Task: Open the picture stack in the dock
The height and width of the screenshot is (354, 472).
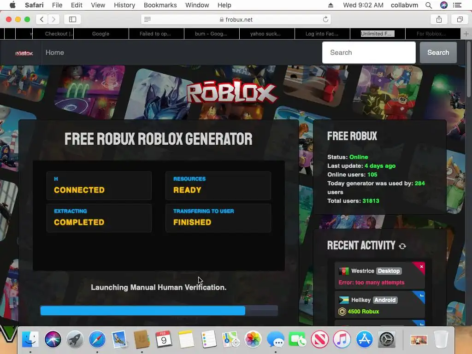Action: (x=419, y=340)
